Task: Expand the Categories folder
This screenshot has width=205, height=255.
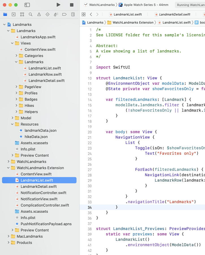Action: [16, 56]
